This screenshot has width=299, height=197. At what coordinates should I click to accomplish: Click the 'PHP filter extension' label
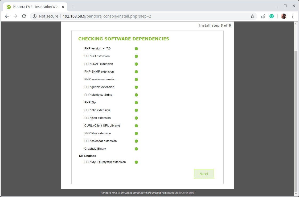[x=97, y=133]
